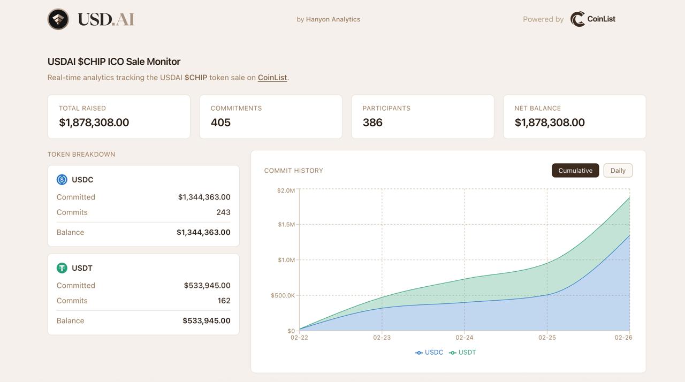
Task: Open the CoinList link in description
Action: coord(272,78)
